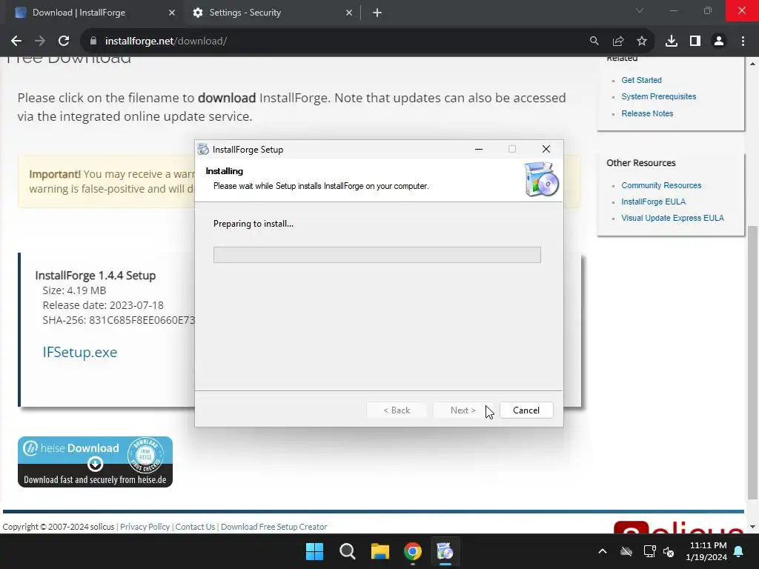
Task: Open the Chrome profile avatar
Action: 719,41
